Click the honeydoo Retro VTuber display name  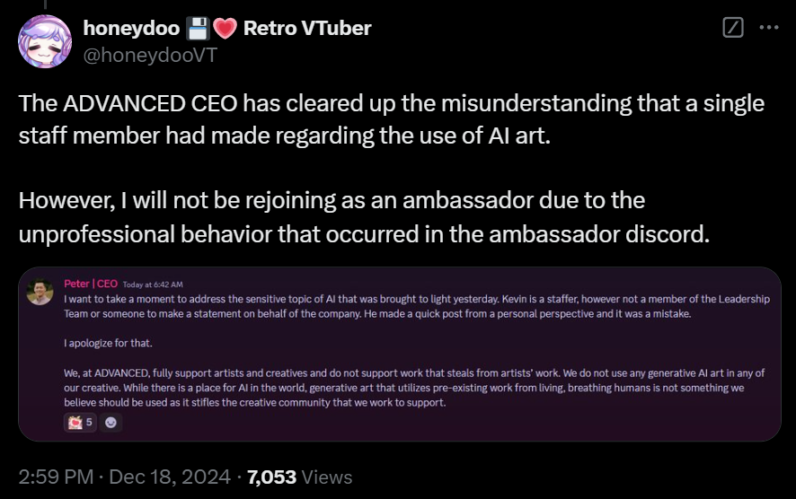(227, 28)
